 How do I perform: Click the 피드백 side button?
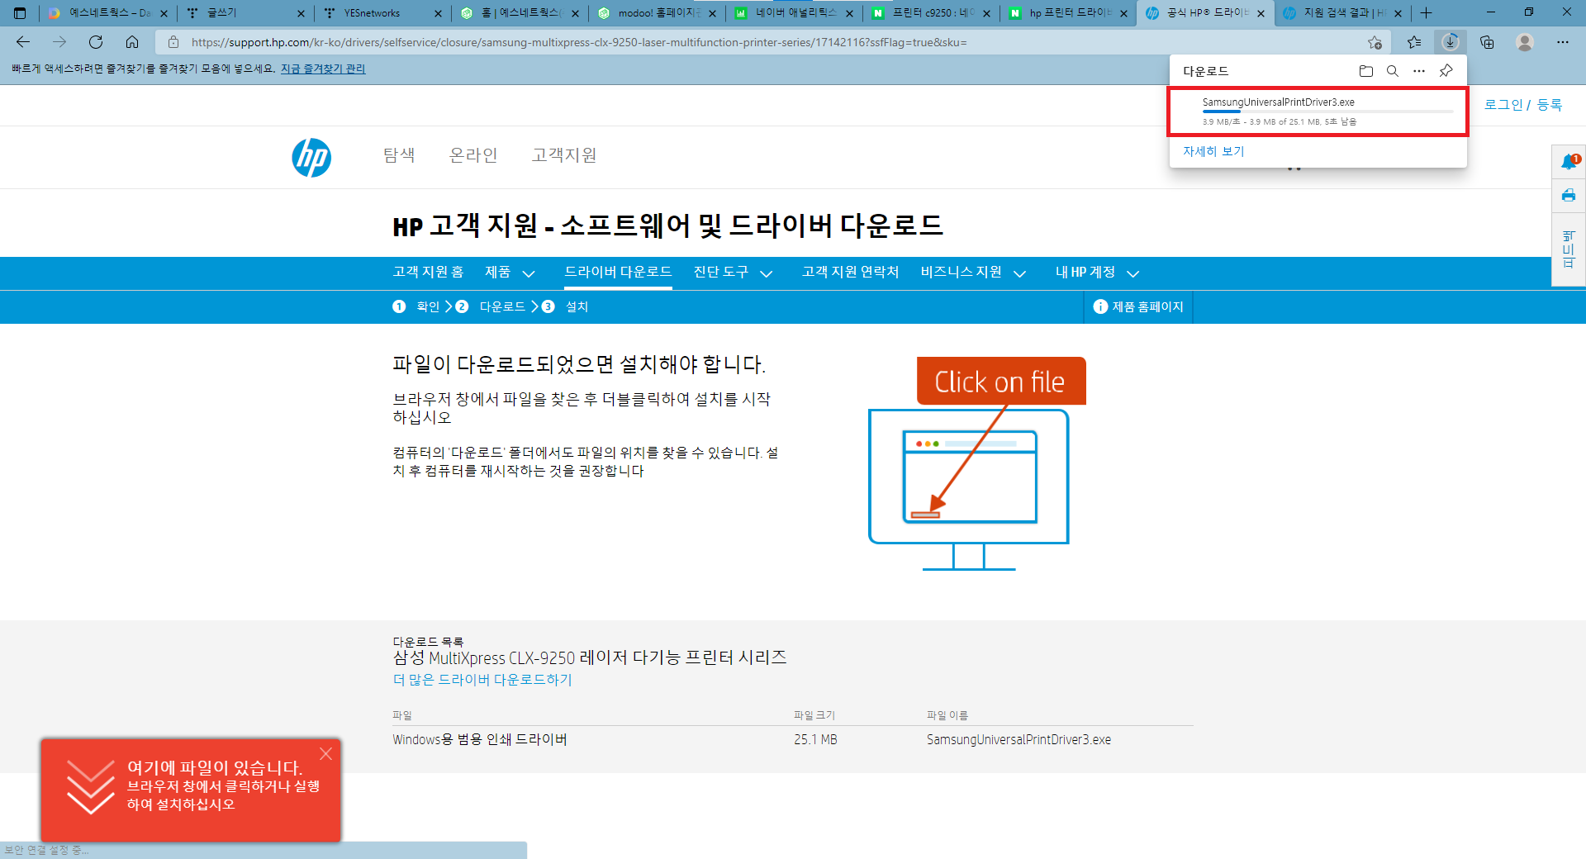click(1569, 249)
